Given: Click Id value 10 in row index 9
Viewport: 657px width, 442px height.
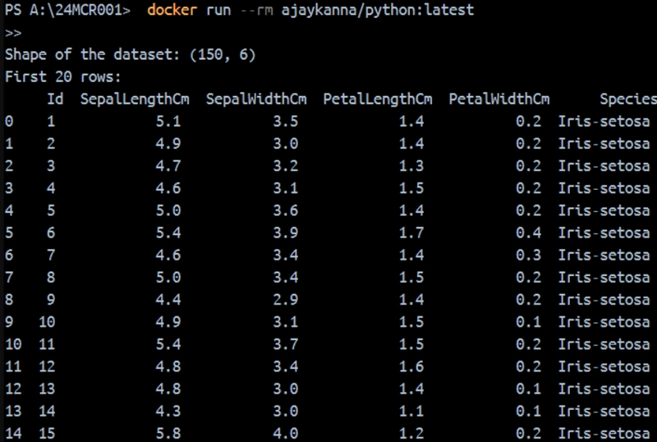Looking at the screenshot, I should (47, 322).
